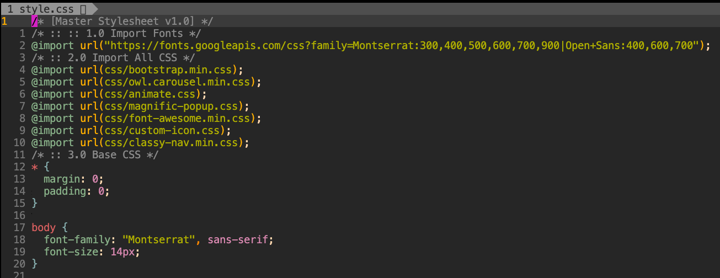Click relative line number 11 in gutter

[19, 154]
